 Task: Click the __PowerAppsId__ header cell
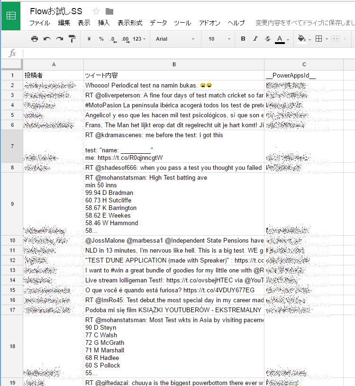point(304,75)
